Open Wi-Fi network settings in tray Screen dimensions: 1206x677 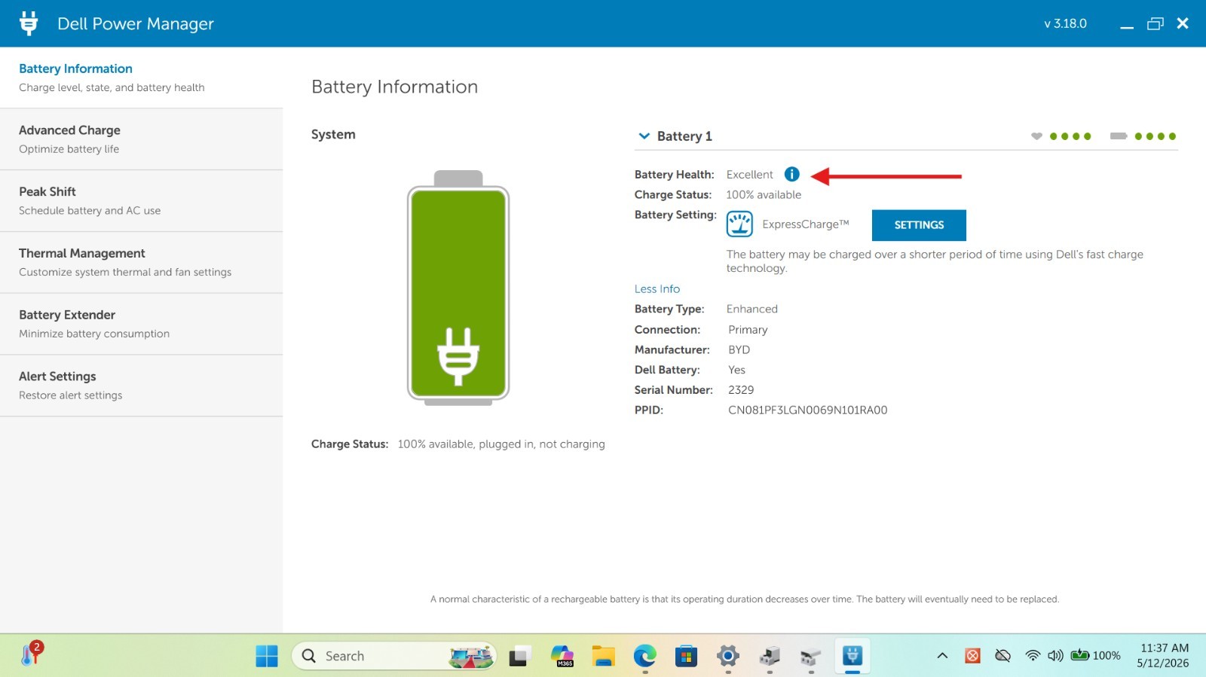(x=1033, y=656)
